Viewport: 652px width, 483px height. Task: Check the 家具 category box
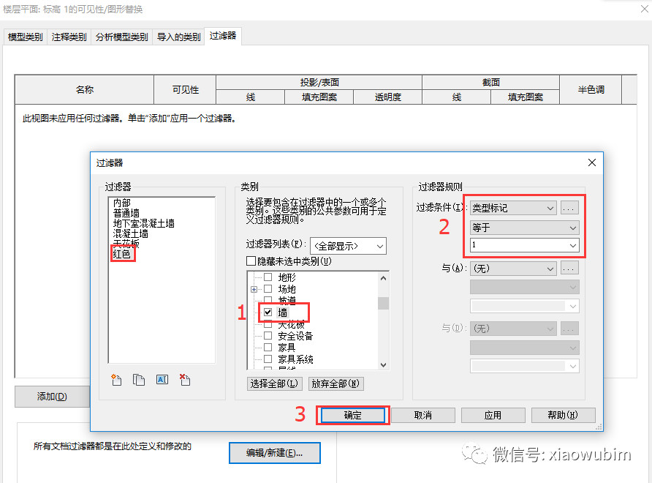click(x=268, y=348)
